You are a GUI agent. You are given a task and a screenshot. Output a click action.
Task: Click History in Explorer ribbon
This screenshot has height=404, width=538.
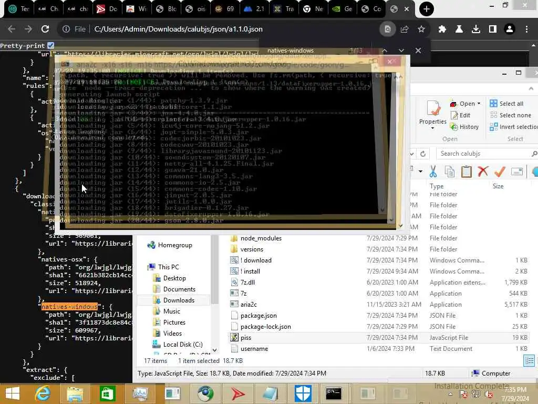464,127
